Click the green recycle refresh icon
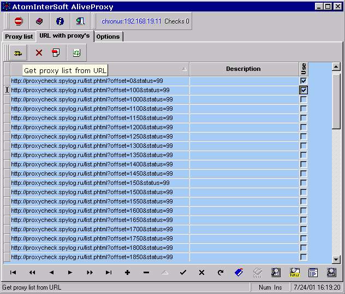 (76, 53)
